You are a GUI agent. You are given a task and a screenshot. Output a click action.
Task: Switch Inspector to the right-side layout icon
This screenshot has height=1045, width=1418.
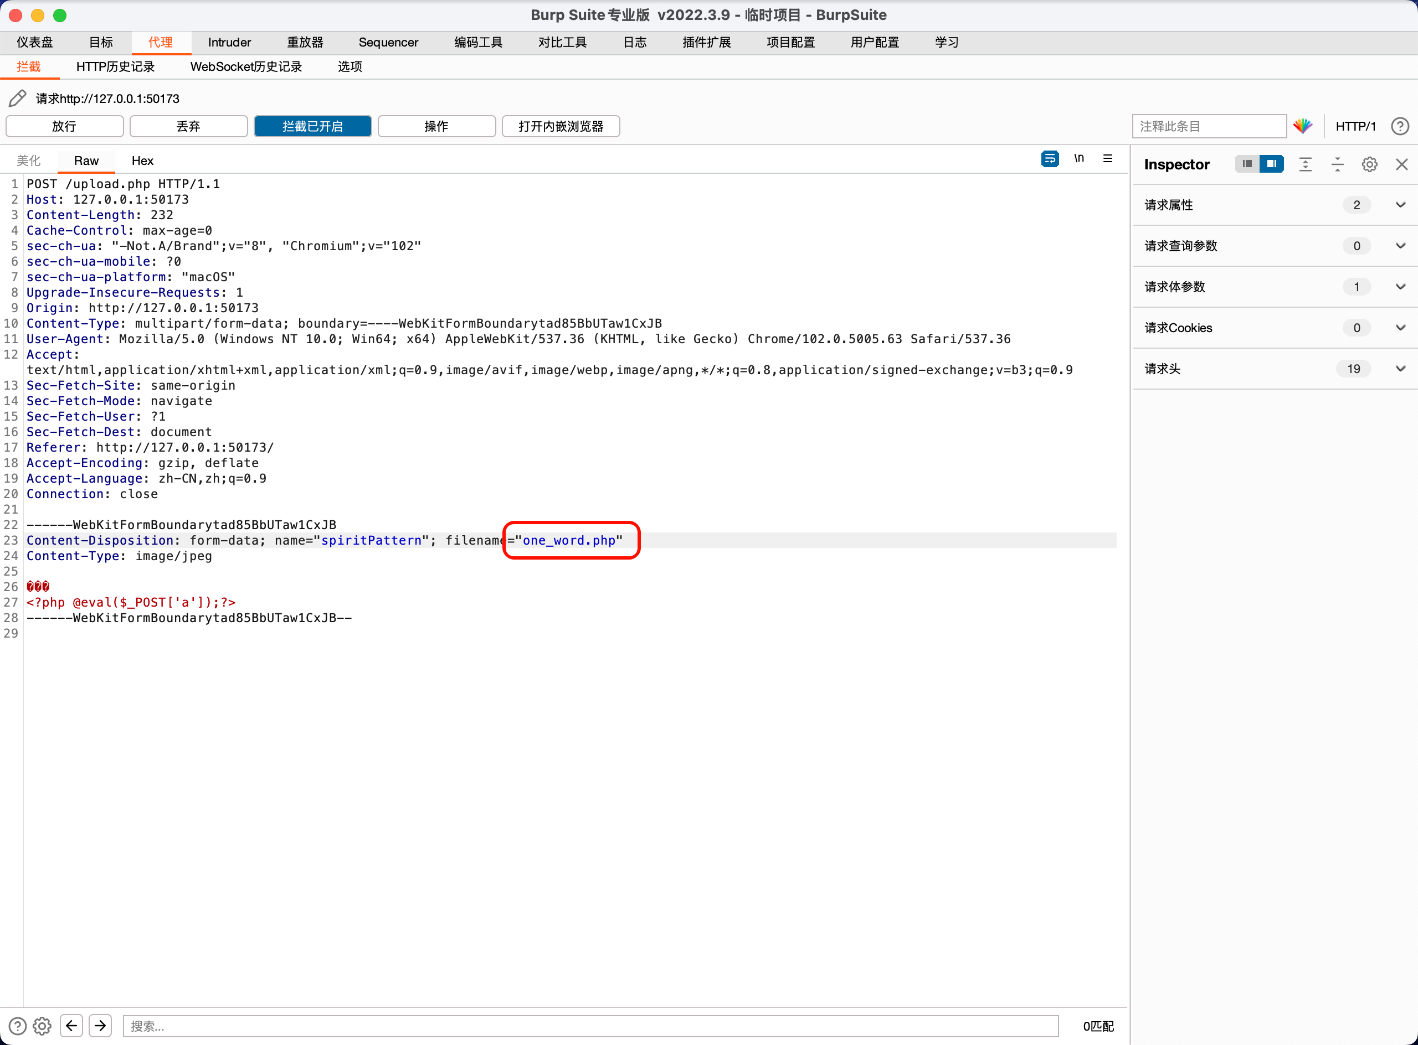(x=1271, y=164)
